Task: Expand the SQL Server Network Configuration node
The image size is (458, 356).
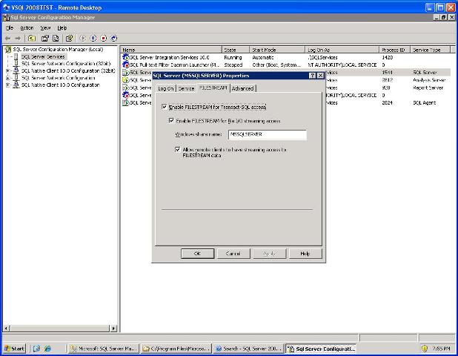Action: pyautogui.click(x=8, y=78)
